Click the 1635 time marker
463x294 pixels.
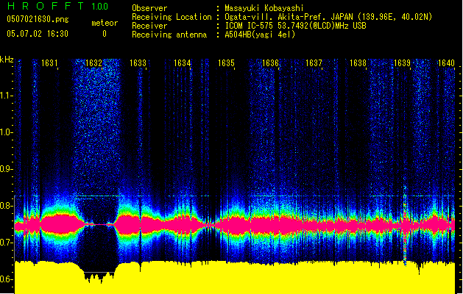[x=226, y=63]
